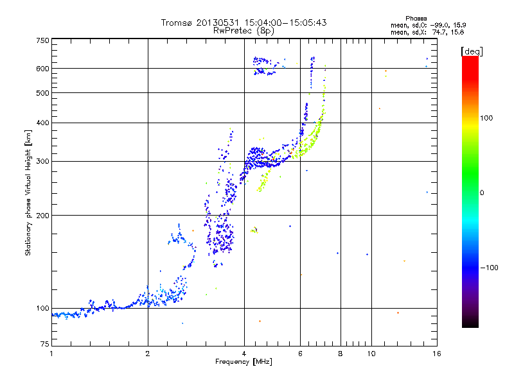Click the y-axis tick label '75'
The height and width of the screenshot is (385, 514).
coord(45,344)
